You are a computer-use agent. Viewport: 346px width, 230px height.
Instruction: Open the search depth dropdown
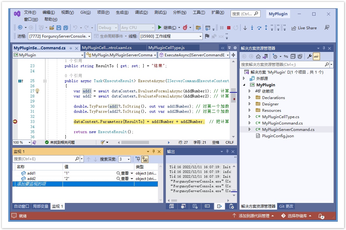[x=125, y=159]
